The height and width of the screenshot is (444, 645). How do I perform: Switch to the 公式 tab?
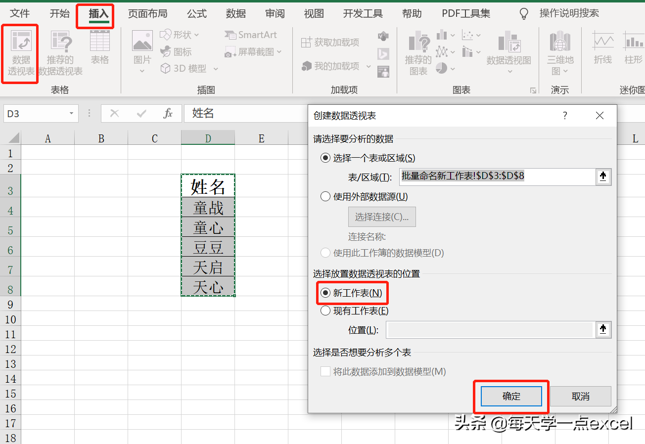(x=197, y=13)
